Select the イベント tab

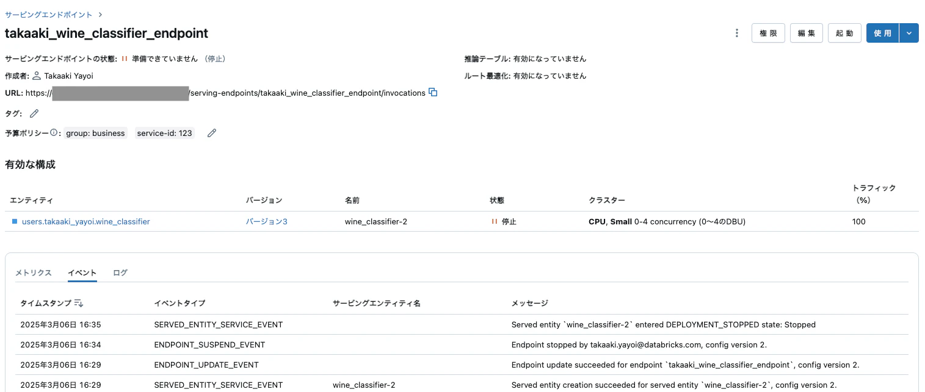click(82, 273)
